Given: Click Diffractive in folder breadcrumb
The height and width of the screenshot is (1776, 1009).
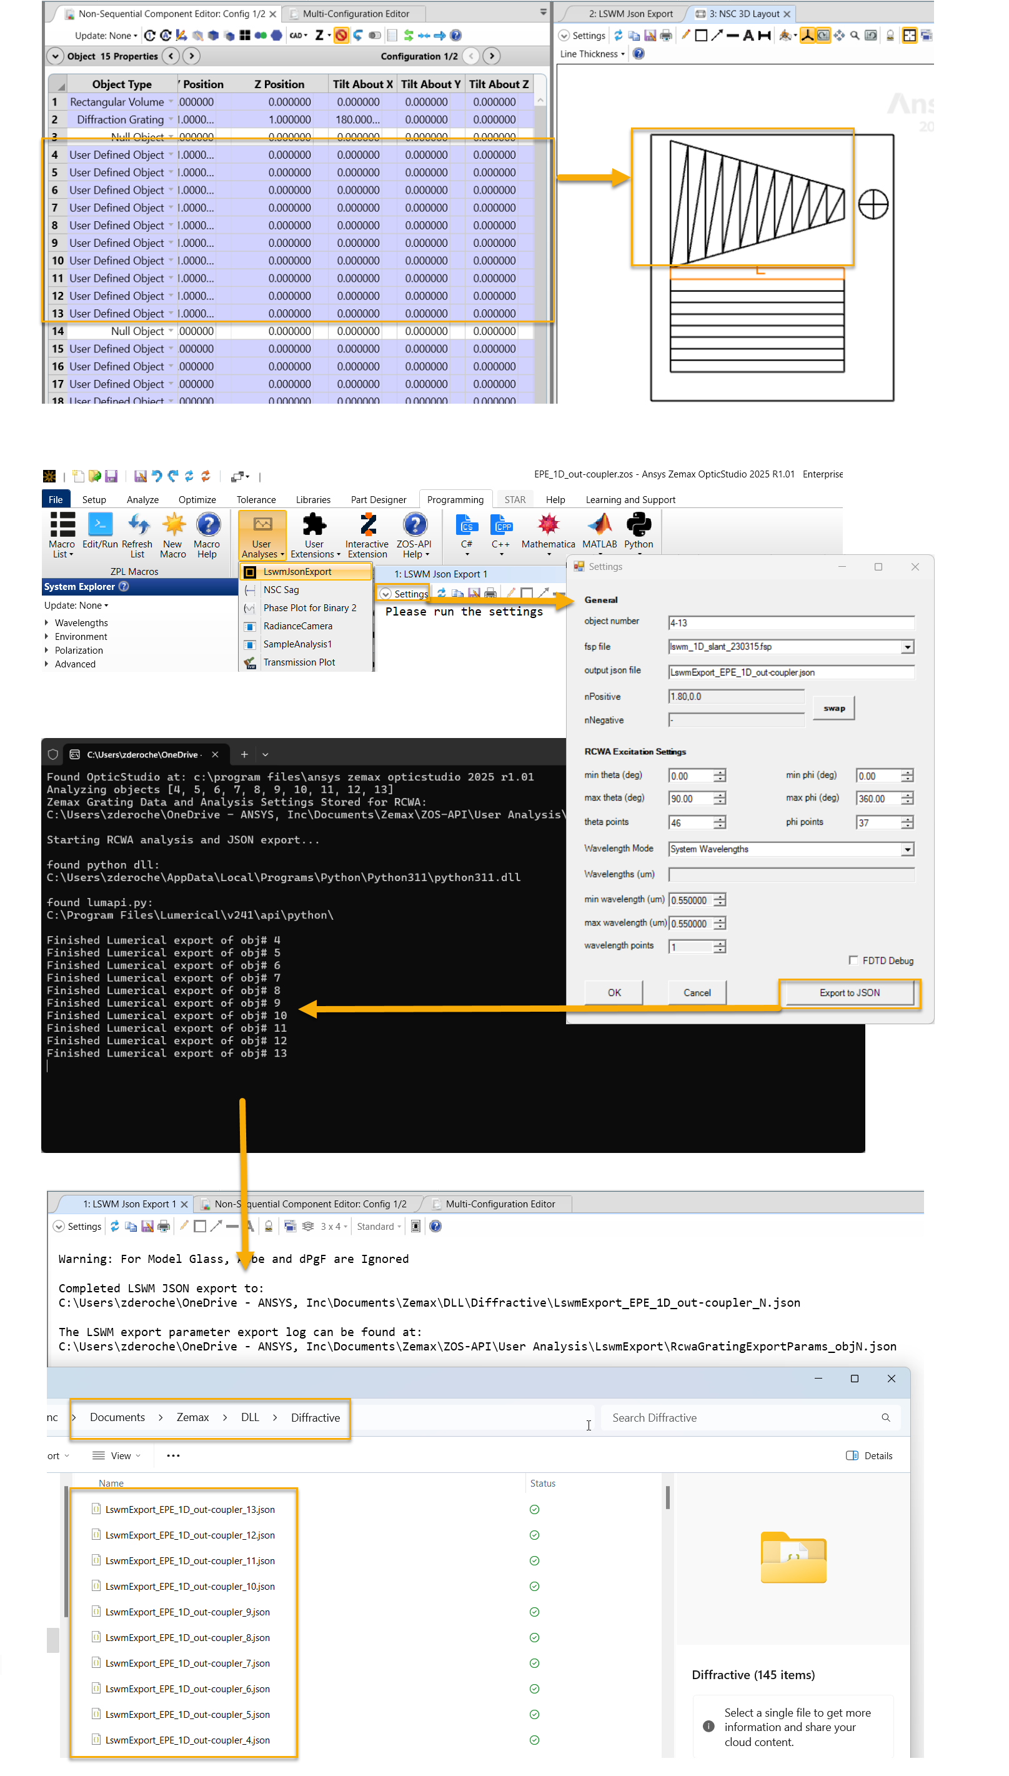Looking at the screenshot, I should [316, 1417].
